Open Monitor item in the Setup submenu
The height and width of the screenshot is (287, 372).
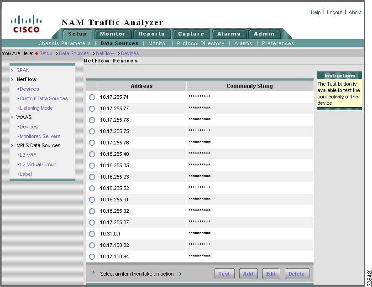tap(158, 43)
